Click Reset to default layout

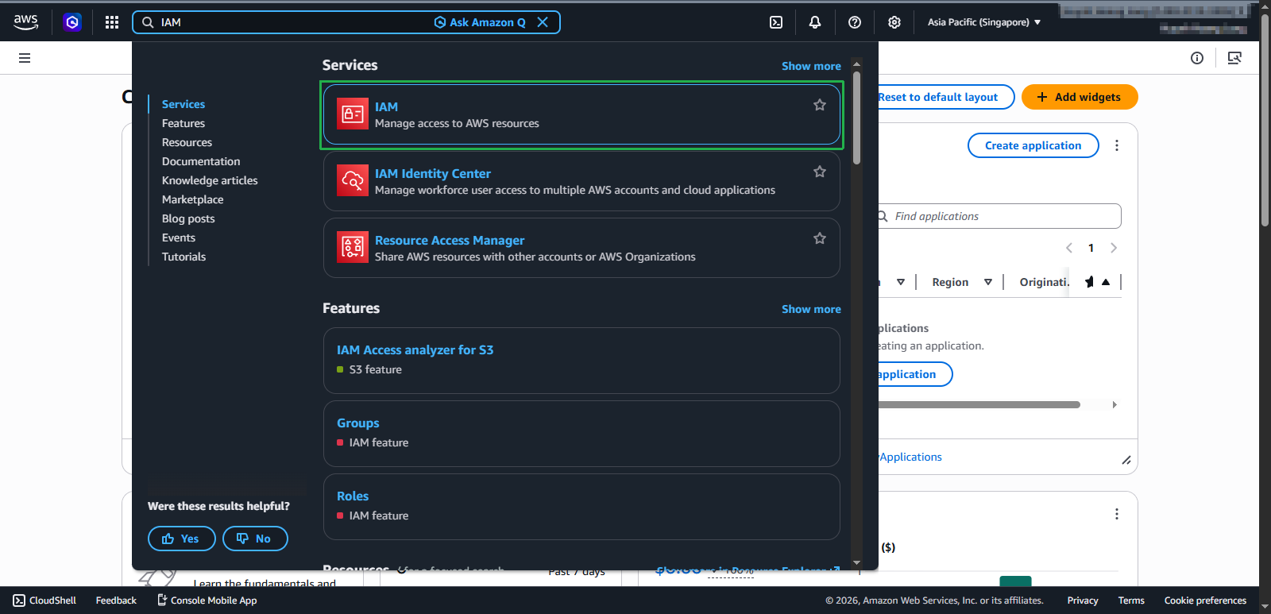pyautogui.click(x=937, y=97)
